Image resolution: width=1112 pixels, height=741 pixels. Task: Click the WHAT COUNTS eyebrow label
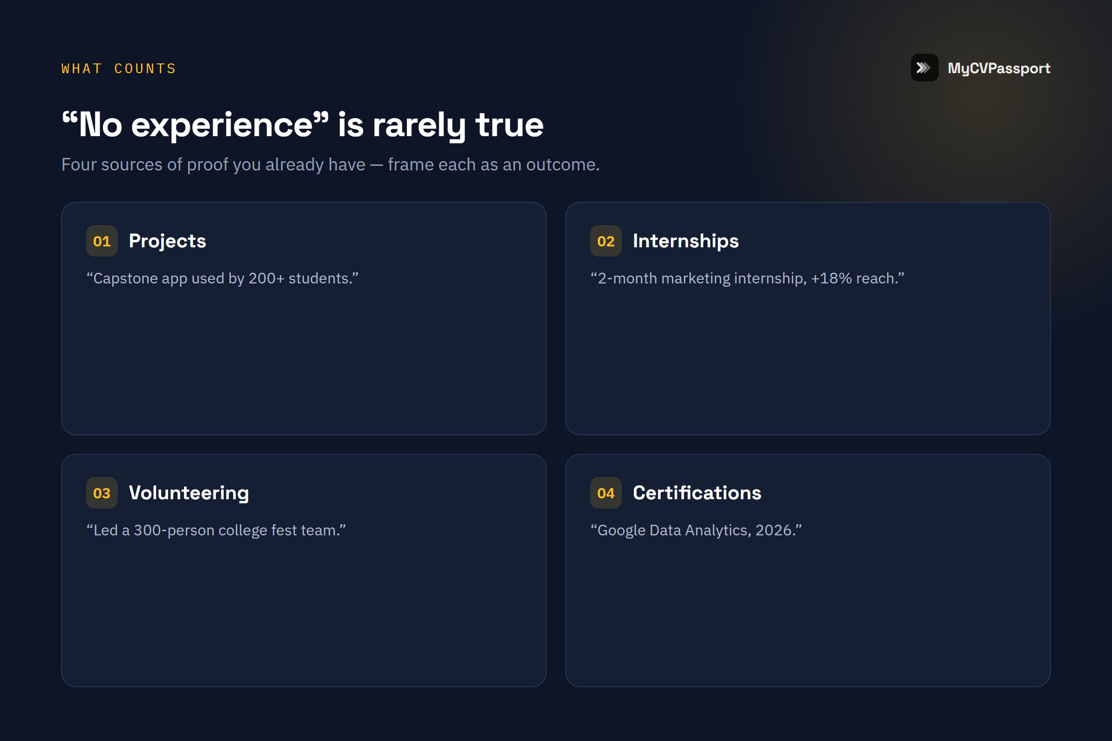(x=119, y=69)
